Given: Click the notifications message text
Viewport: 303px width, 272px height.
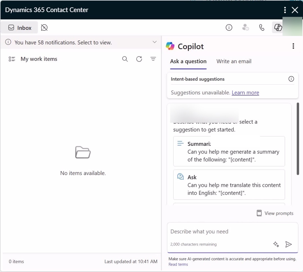Looking at the screenshot, I should tap(63, 42).
